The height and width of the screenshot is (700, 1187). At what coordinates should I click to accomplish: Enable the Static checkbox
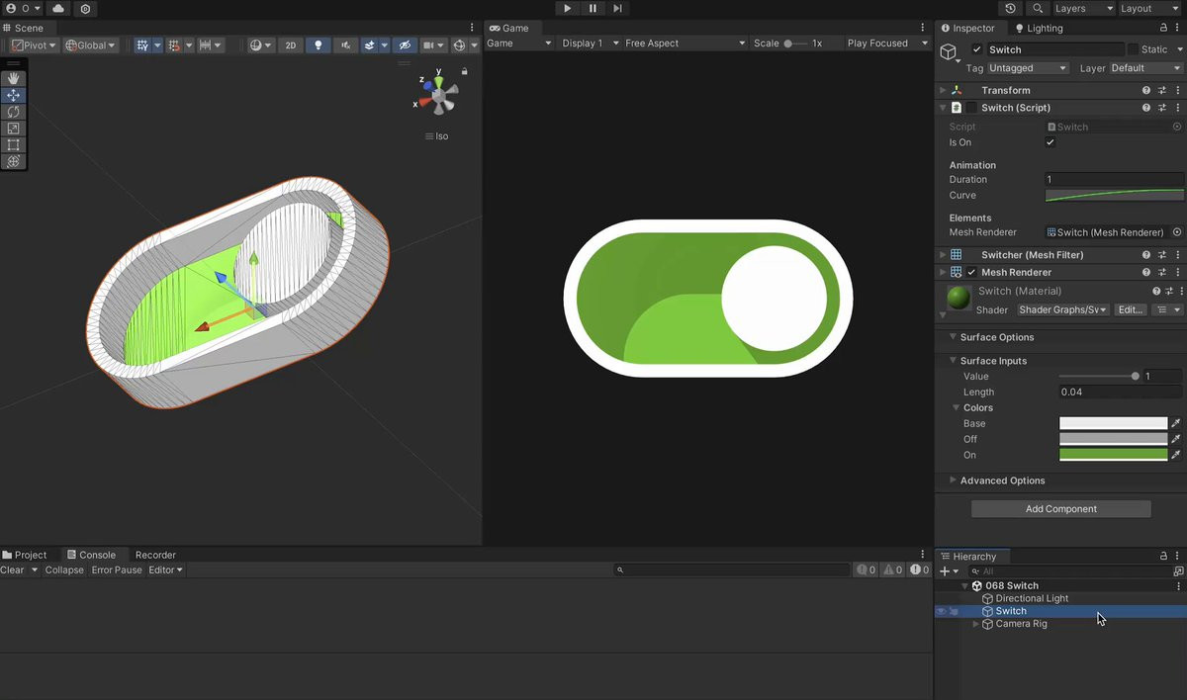click(1133, 49)
